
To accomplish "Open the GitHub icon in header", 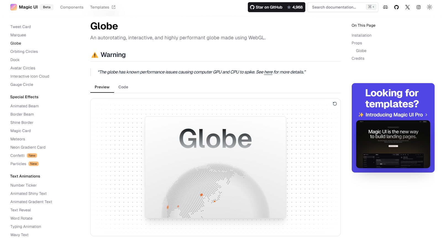I will 396,7.
